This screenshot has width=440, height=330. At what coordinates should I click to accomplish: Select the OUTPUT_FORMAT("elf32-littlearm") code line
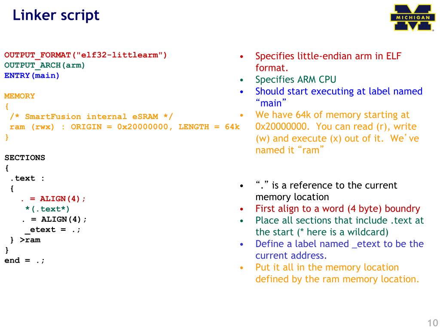pos(86,55)
